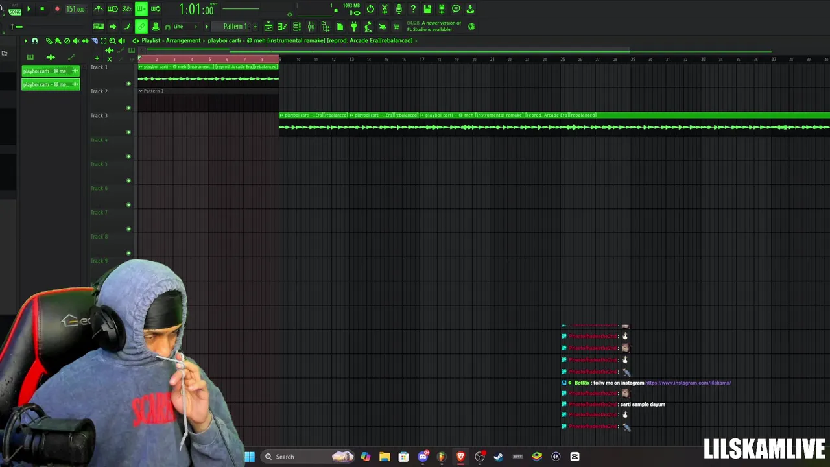This screenshot has height=467, width=830.
Task: Click the Windows Start button
Action: [250, 457]
